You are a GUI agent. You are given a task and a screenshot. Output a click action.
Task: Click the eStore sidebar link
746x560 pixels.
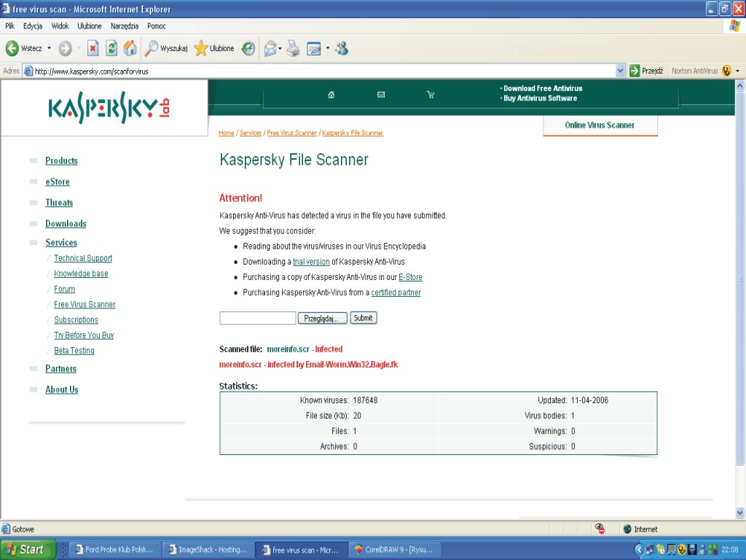click(x=58, y=182)
